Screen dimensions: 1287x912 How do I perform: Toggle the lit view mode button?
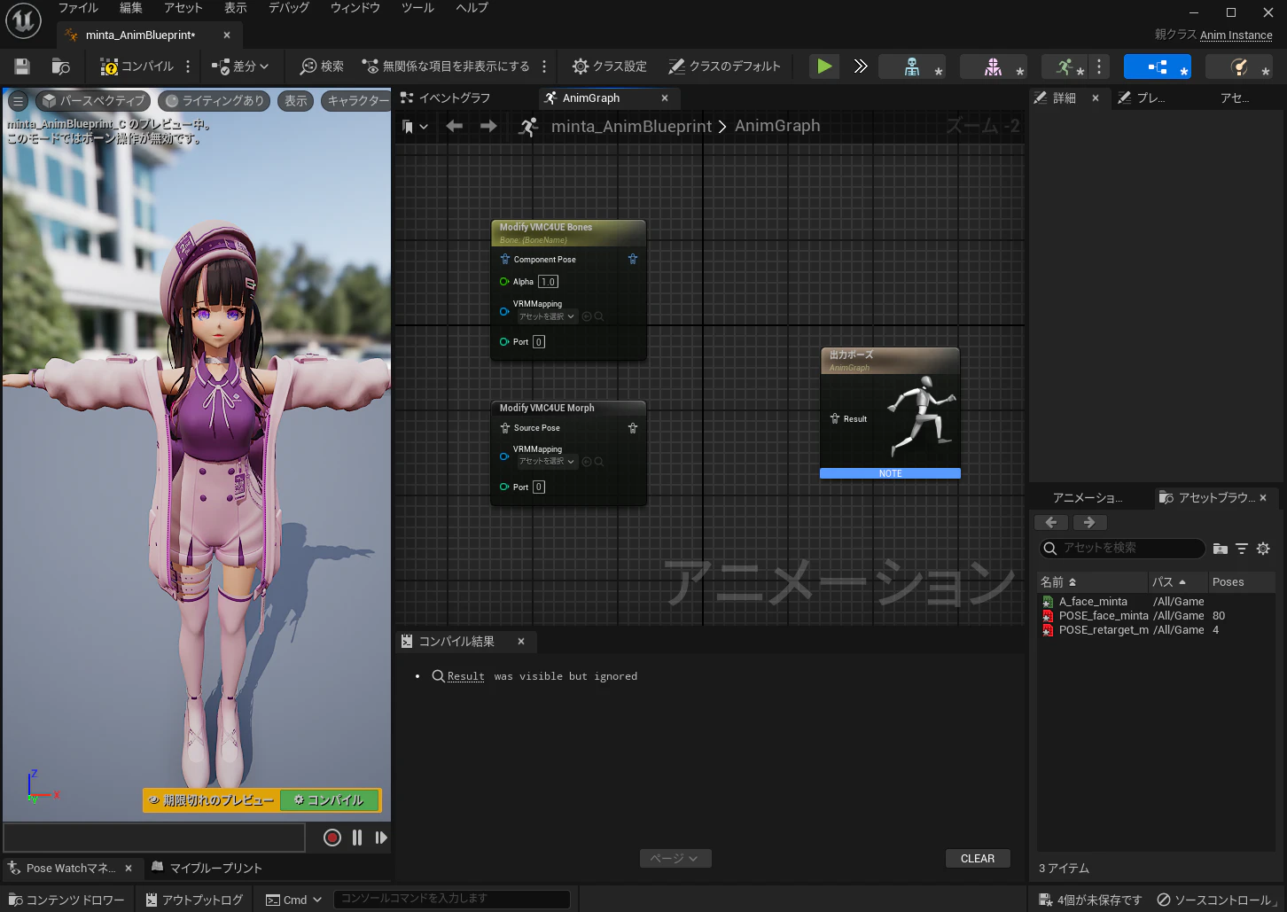tap(214, 101)
